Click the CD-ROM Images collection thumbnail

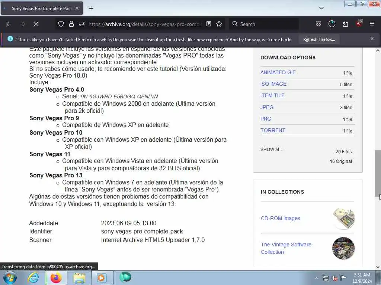pyautogui.click(x=343, y=218)
